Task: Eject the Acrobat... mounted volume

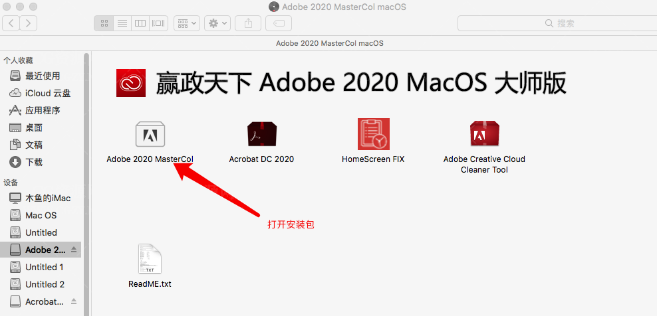Action: 74,301
